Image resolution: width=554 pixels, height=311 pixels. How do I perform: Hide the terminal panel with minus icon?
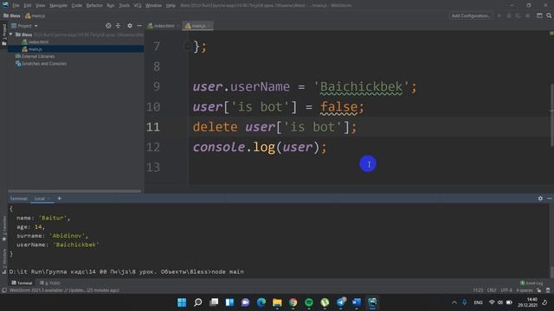(550, 199)
